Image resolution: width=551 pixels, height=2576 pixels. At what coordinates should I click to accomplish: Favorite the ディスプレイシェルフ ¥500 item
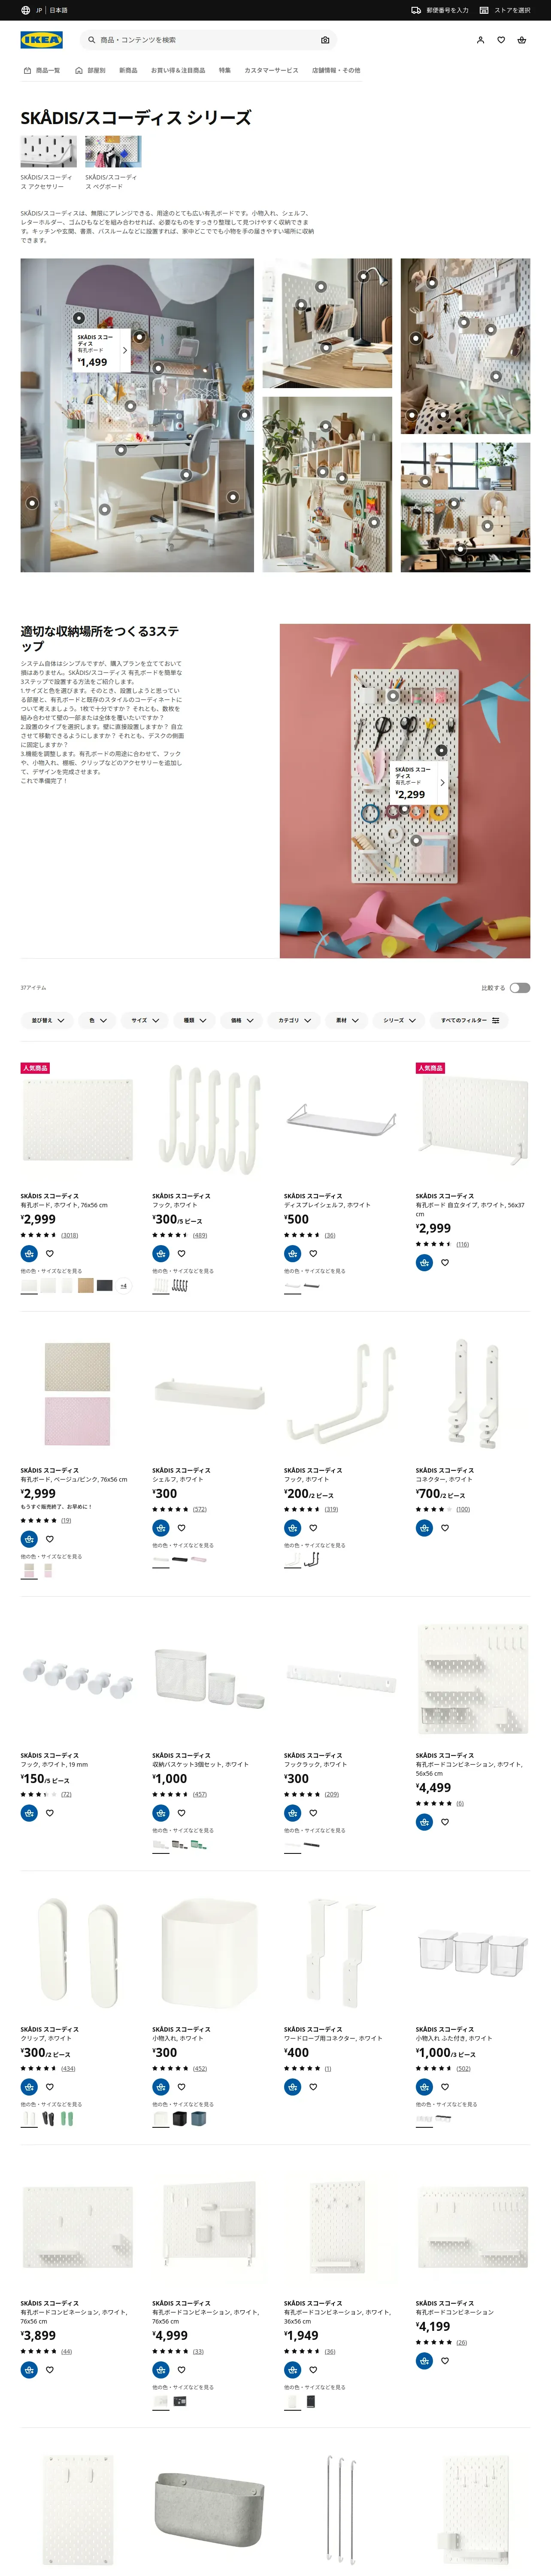click(x=313, y=1253)
